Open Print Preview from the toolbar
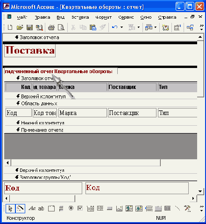206x224 pixels. click(x=61, y=27)
